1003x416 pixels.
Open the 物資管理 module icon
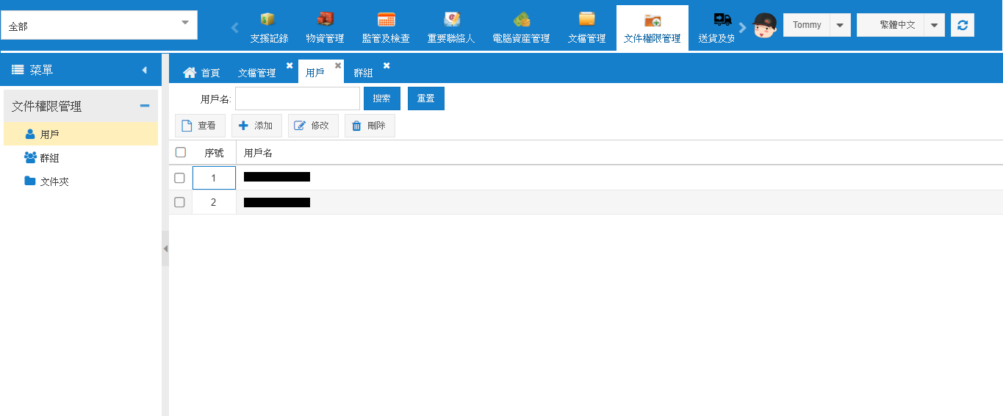pos(325,20)
